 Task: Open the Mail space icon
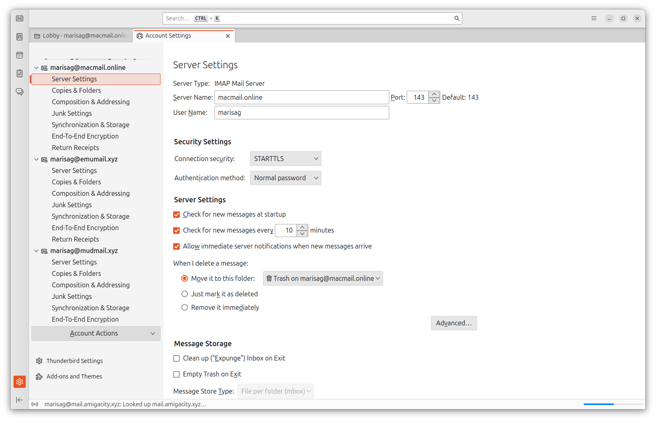click(x=20, y=18)
